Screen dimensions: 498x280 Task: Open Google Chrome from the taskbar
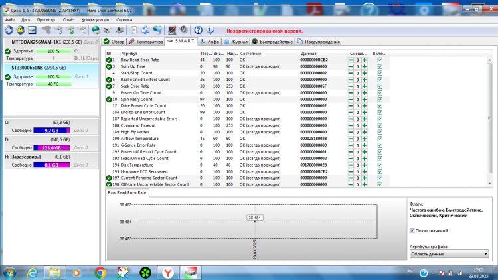click(100, 273)
